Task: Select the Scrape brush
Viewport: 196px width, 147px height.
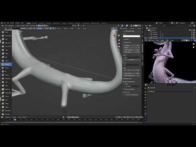Action: click(x=6, y=75)
